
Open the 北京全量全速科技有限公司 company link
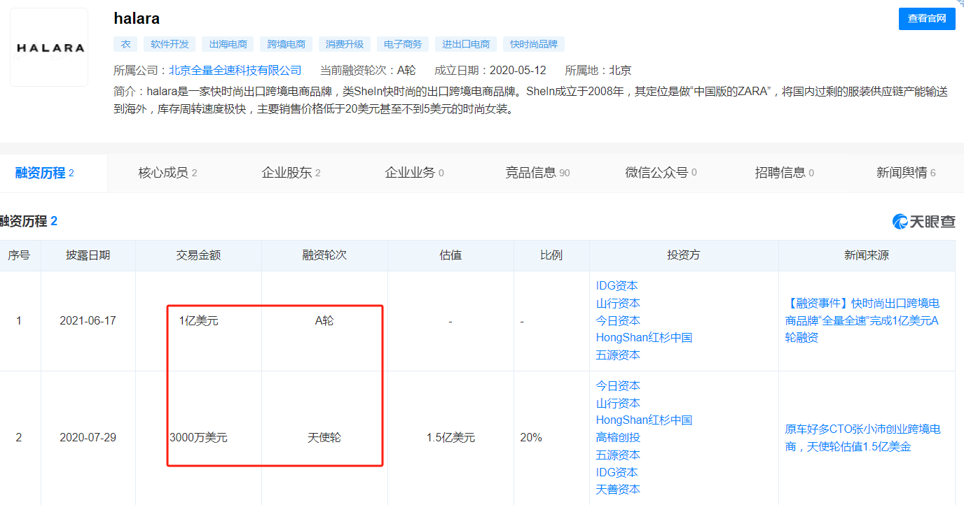pyautogui.click(x=235, y=70)
